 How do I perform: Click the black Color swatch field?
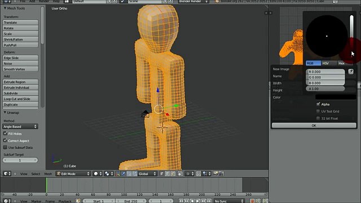pos(336,97)
